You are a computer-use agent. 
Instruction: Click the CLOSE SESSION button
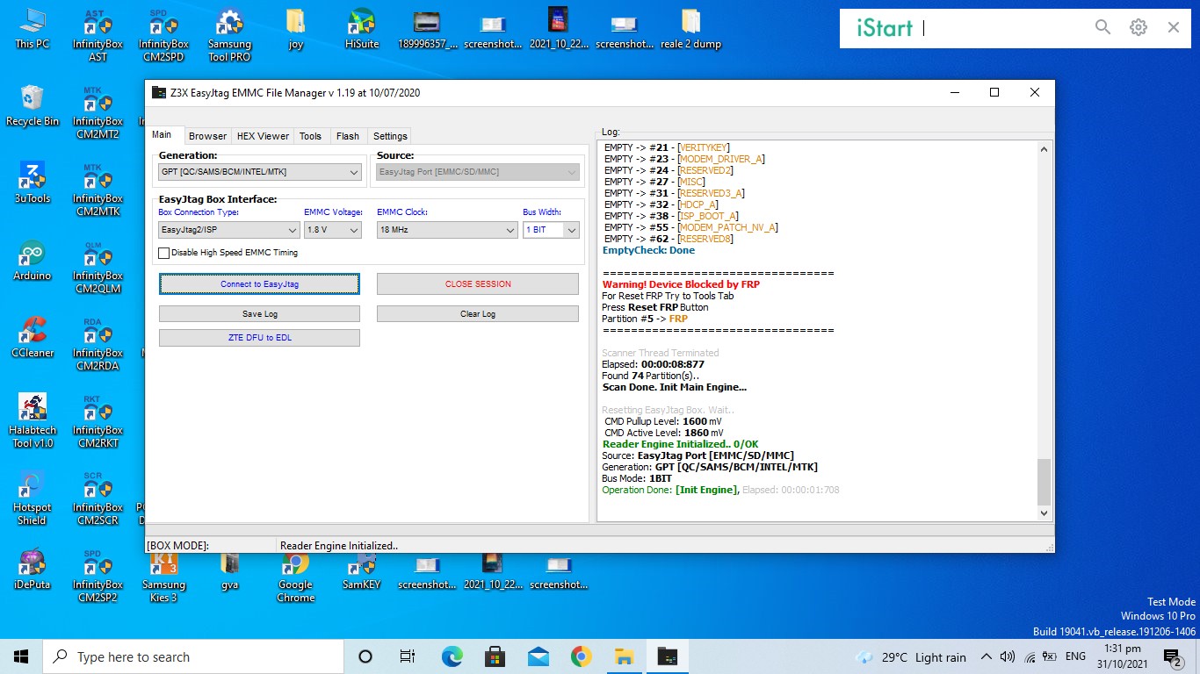(x=478, y=284)
